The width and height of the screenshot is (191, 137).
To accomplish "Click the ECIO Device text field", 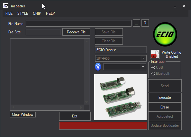I will click(121, 50).
